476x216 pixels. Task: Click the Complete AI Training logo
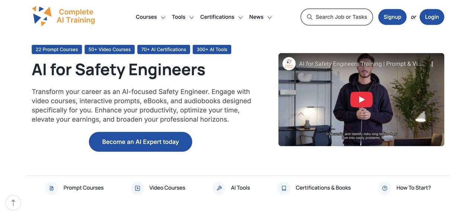tap(63, 16)
